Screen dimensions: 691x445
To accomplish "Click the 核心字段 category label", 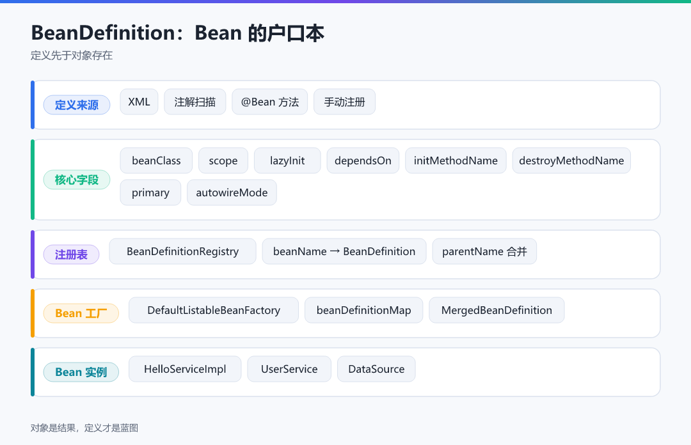I will click(x=77, y=180).
